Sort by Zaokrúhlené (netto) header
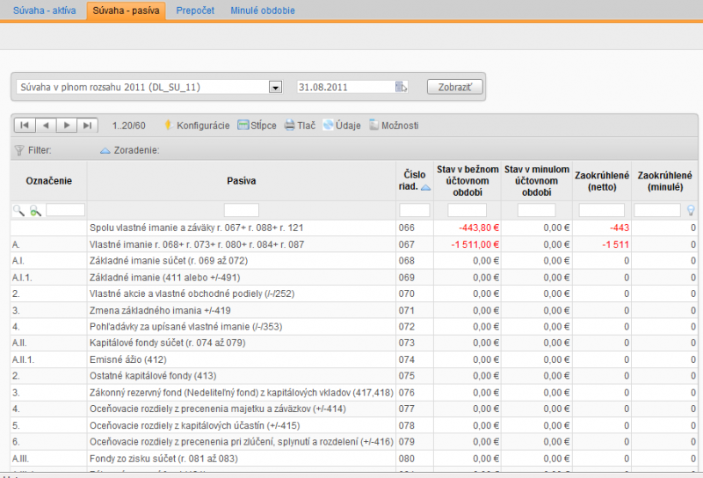Image resolution: width=703 pixels, height=478 pixels. pos(602,181)
